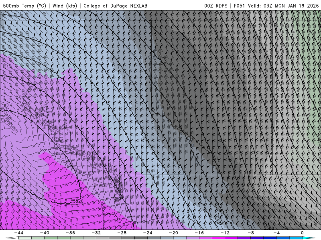321x240 pixels.
Task: Click the "Wind (kts)" header label
Action: click(65, 6)
